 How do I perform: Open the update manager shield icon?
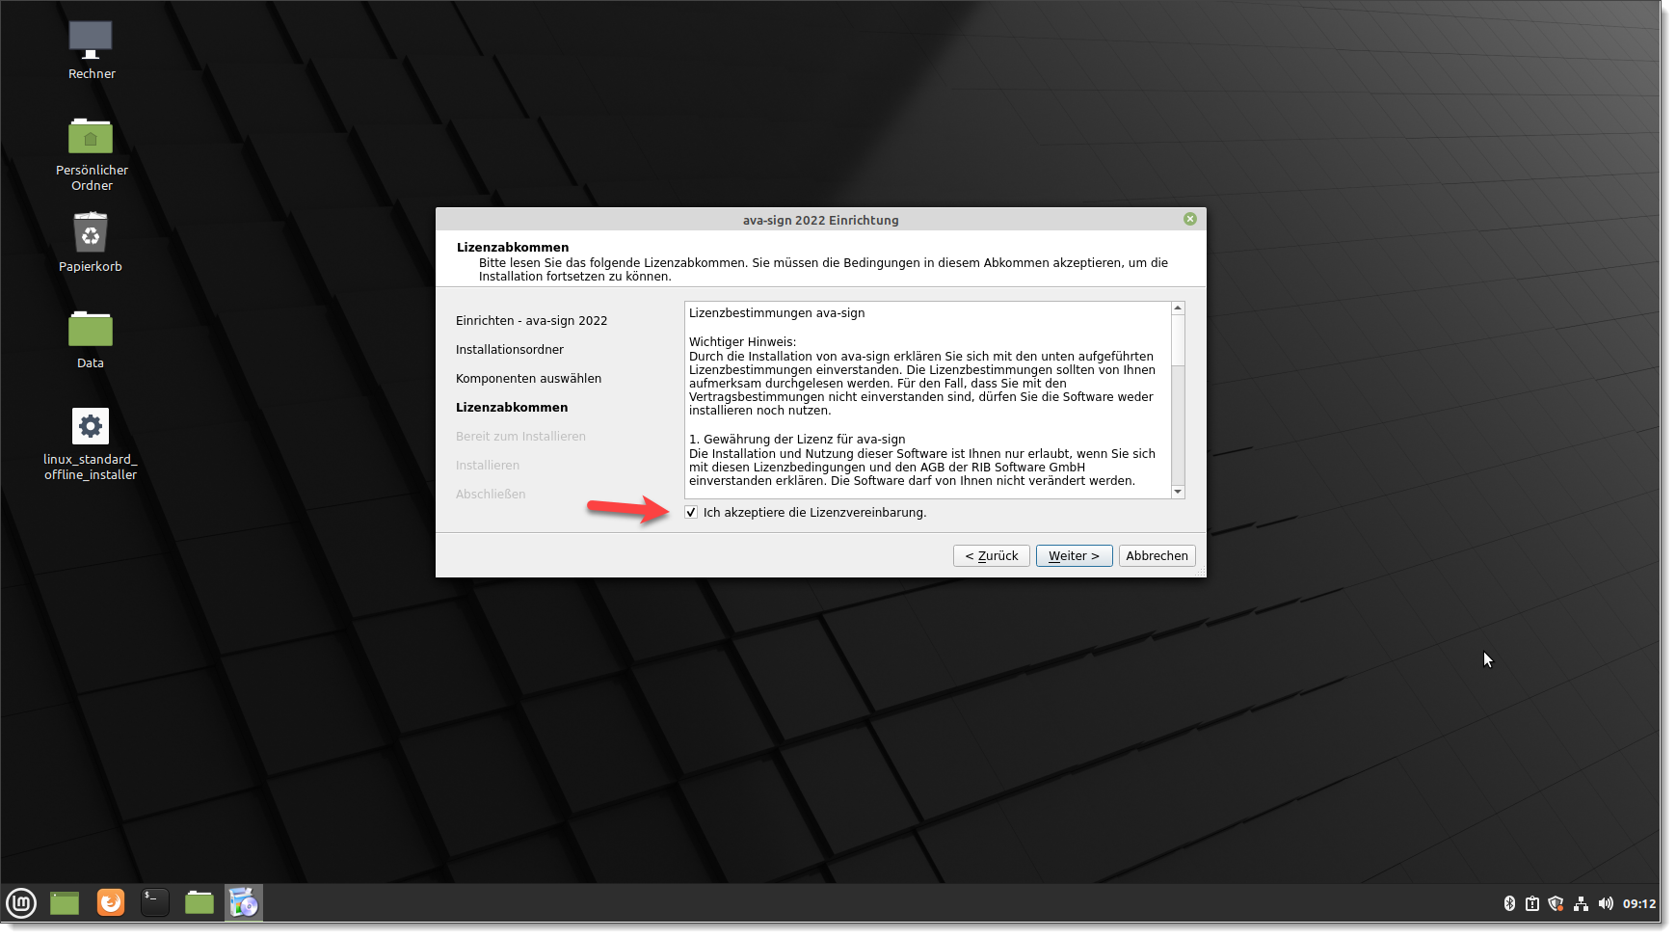pos(1556,903)
